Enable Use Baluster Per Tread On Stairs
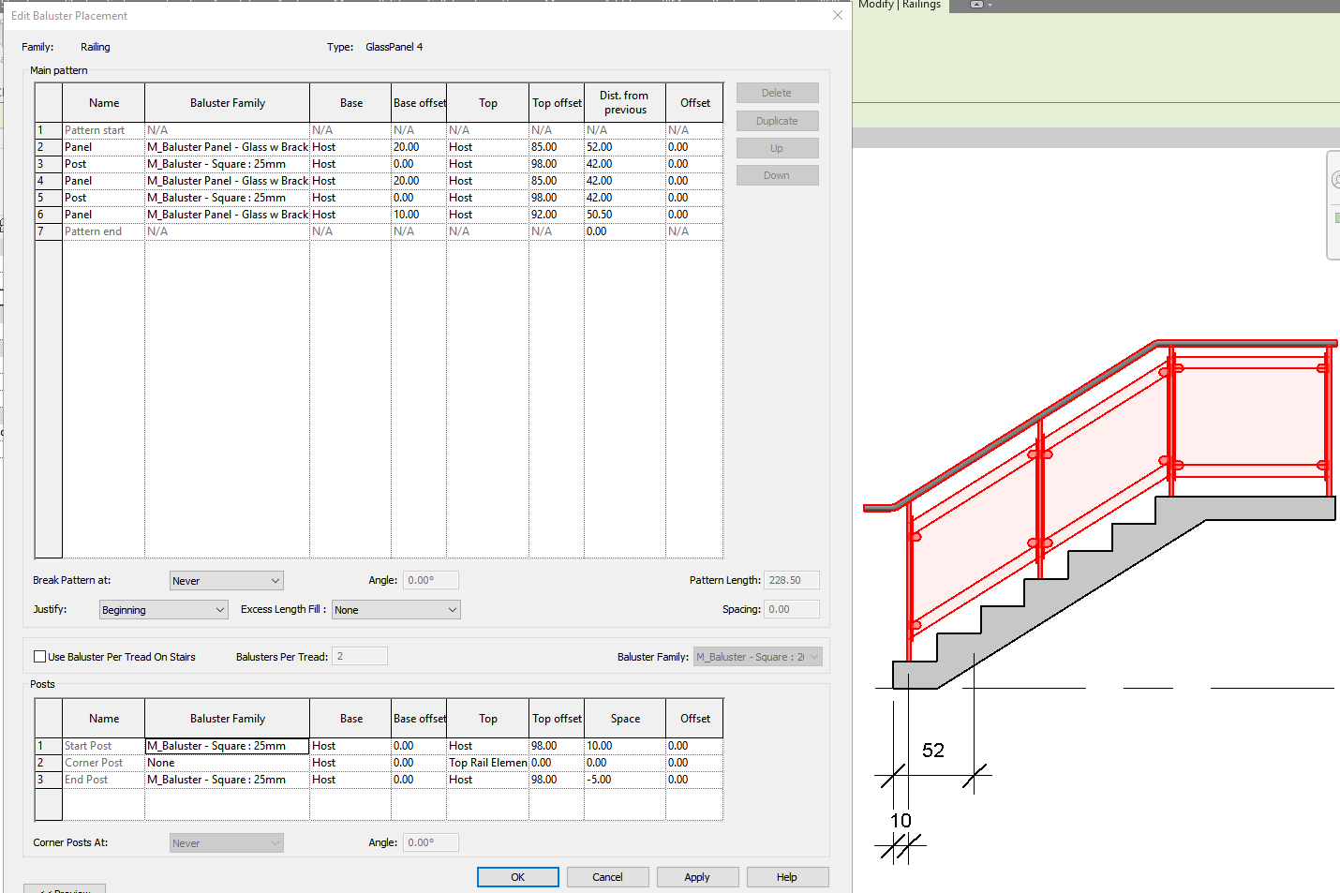1340x893 pixels. point(38,656)
